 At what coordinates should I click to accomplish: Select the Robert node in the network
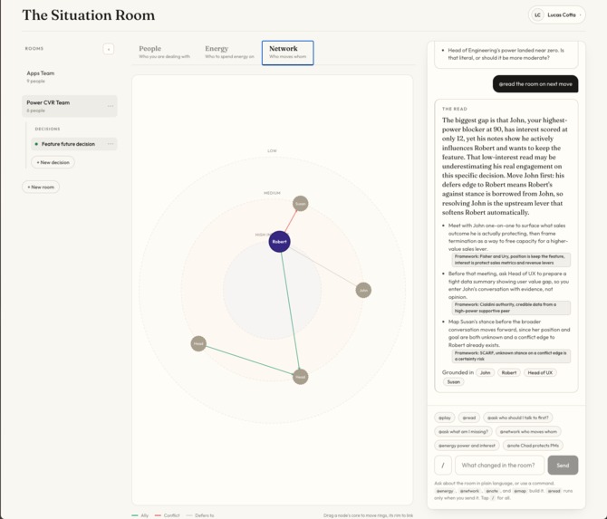pyautogui.click(x=280, y=242)
